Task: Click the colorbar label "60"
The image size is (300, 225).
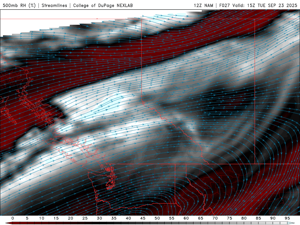Action: tap(186, 218)
